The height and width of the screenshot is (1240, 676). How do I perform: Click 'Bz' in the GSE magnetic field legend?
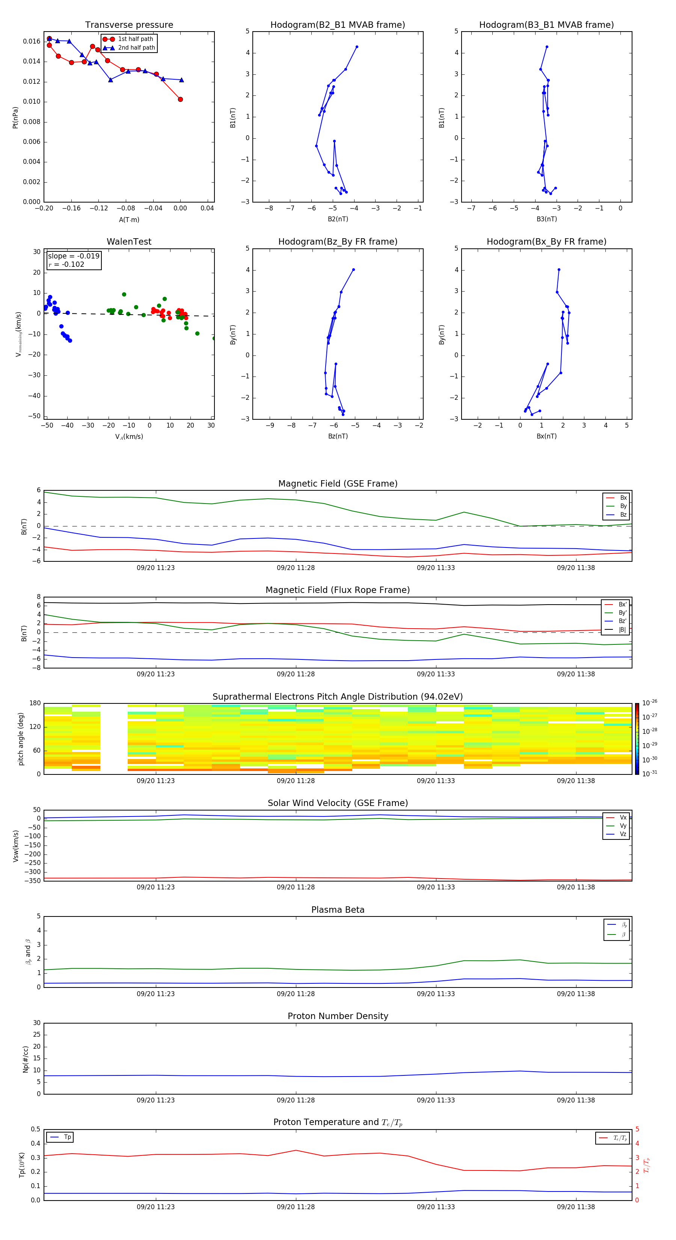coord(623,514)
